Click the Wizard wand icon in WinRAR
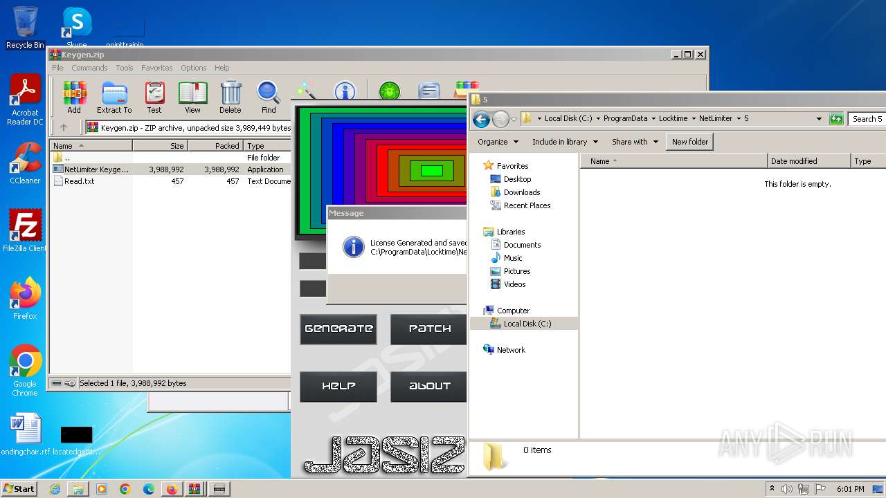Viewport: 886px width, 498px height. pos(306,90)
